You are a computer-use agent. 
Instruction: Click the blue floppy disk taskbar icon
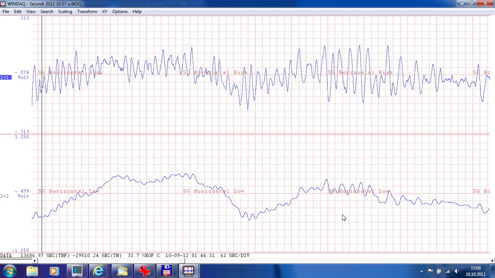(x=166, y=271)
